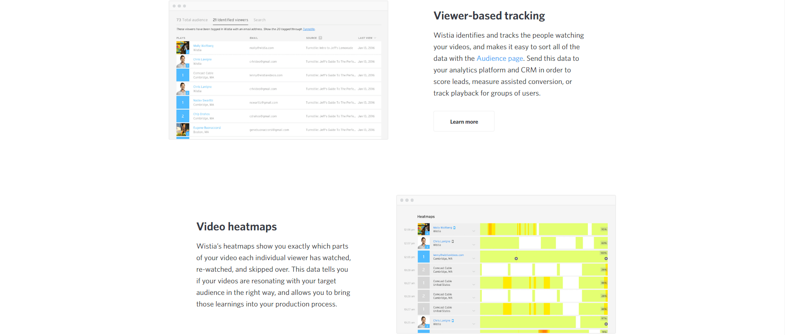785x335 pixels.
Task: Open the Audience page link
Action: 500,58
